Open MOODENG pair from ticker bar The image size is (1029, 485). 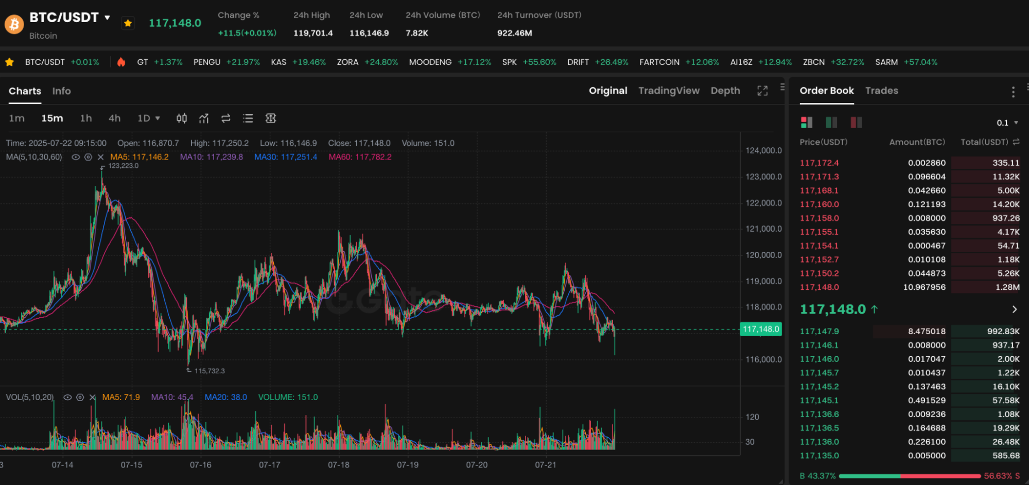(x=450, y=62)
